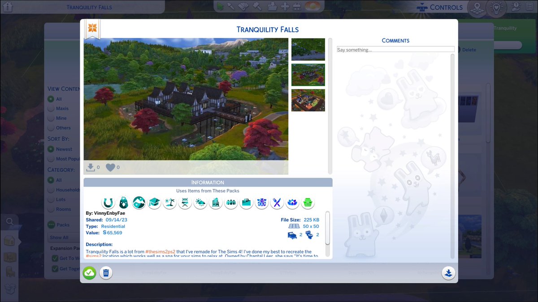Select the Households category radio button

tap(51, 190)
